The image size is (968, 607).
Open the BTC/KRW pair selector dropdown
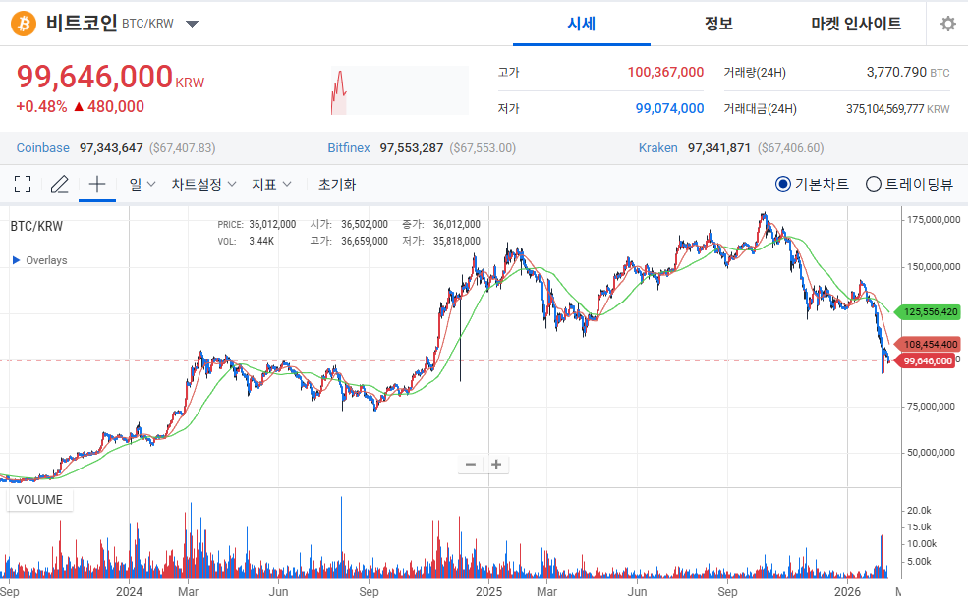[x=192, y=23]
